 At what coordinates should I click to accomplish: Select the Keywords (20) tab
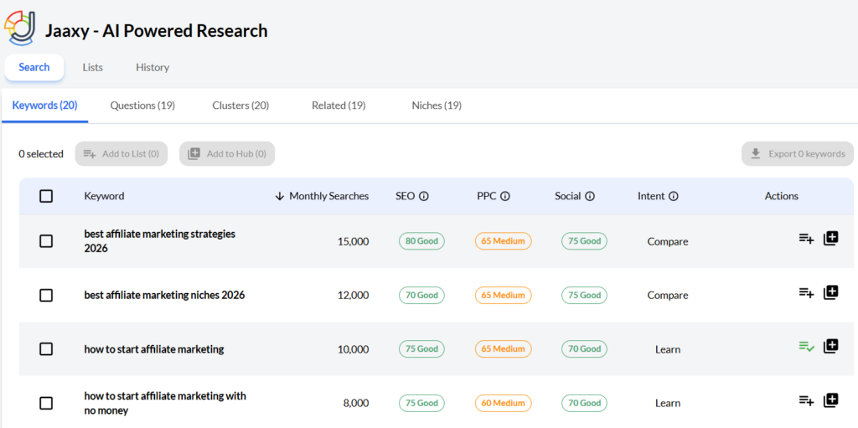click(45, 105)
